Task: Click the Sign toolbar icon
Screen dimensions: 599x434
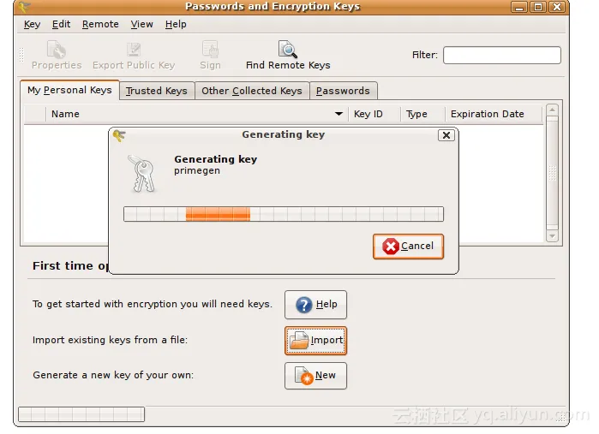Action: tap(210, 51)
